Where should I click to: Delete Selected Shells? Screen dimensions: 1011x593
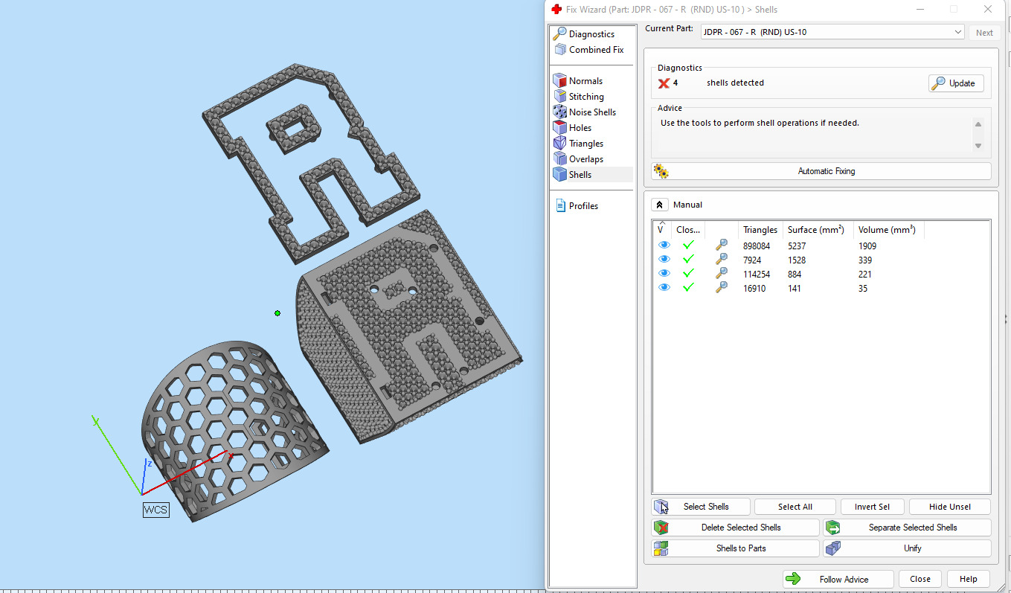735,528
